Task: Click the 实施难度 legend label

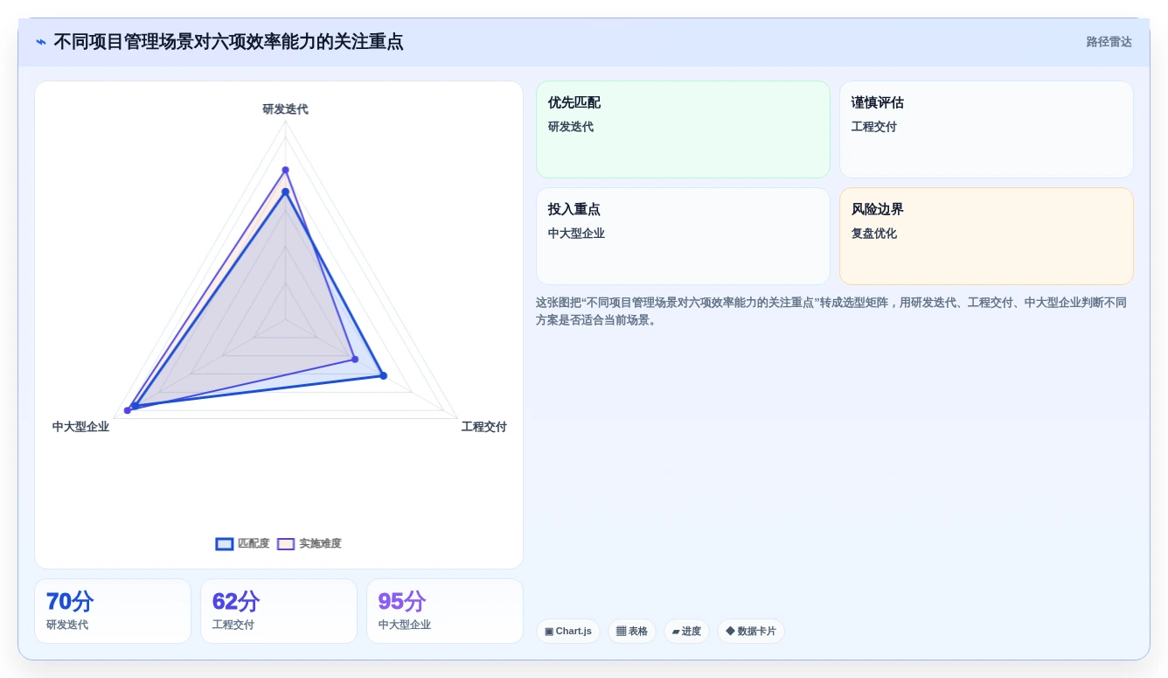Action: [320, 544]
